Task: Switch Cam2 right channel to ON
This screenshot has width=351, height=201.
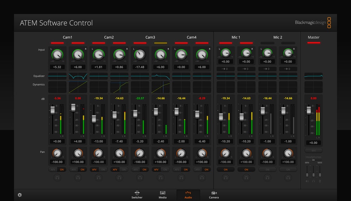Action: coord(124,169)
